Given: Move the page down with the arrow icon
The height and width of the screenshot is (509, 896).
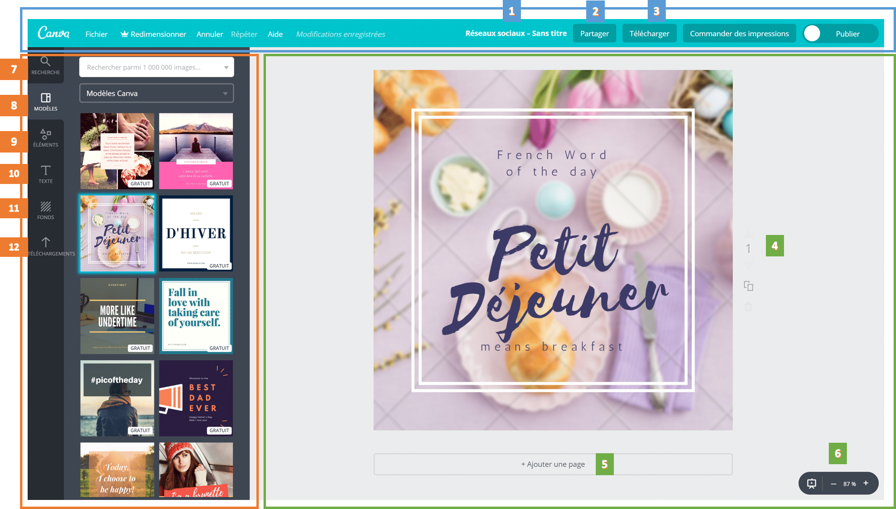Looking at the screenshot, I should [748, 265].
